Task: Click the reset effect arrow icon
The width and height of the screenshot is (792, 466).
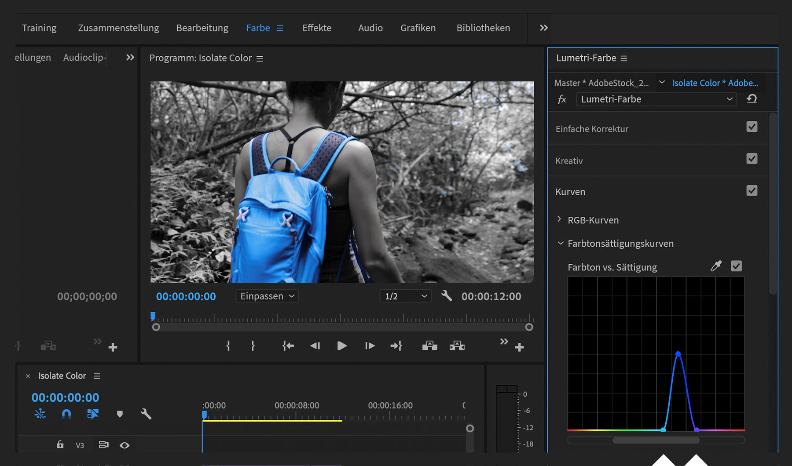Action: [x=752, y=99]
